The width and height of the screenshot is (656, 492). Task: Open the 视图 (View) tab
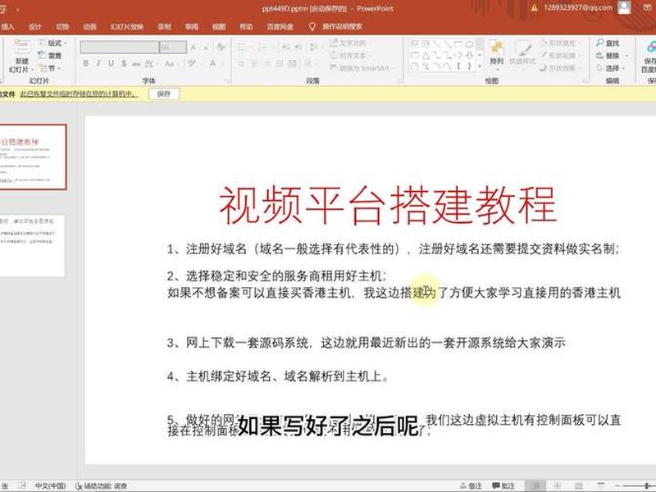(219, 27)
